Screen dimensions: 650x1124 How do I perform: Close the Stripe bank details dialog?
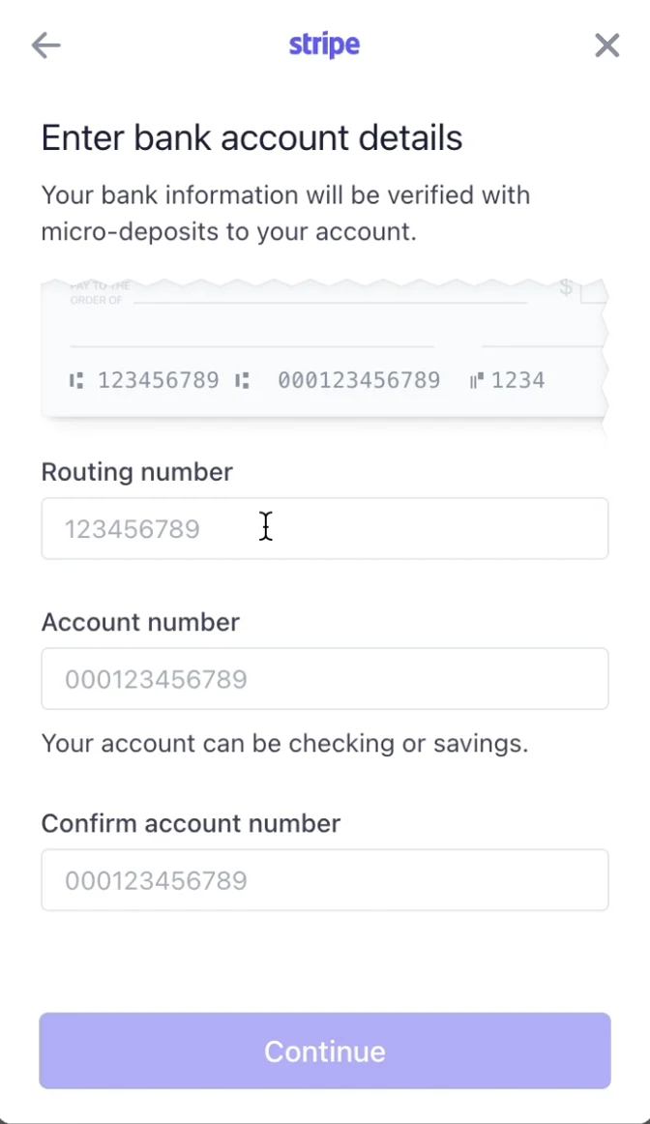tap(606, 44)
